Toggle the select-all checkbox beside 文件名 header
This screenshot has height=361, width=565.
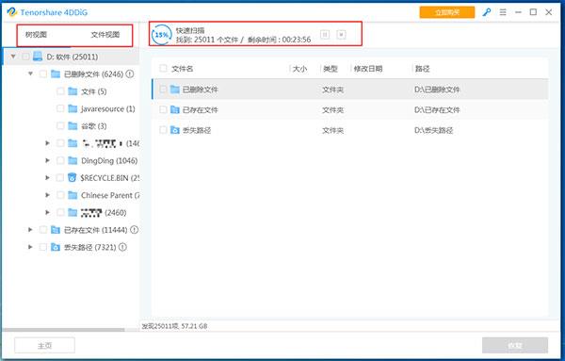[163, 68]
